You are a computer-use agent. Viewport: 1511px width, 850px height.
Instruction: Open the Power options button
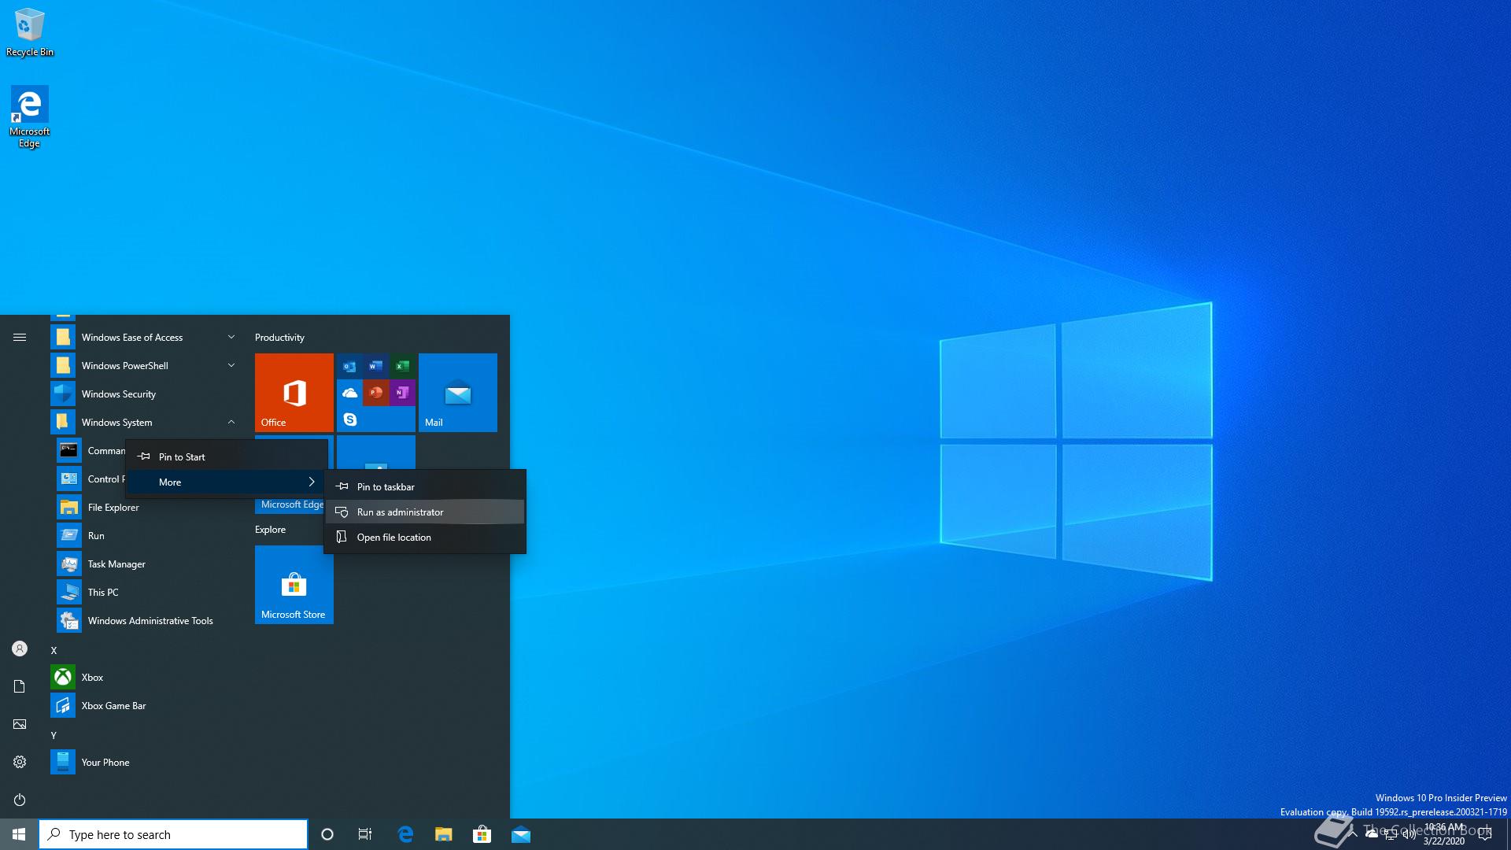(x=20, y=800)
